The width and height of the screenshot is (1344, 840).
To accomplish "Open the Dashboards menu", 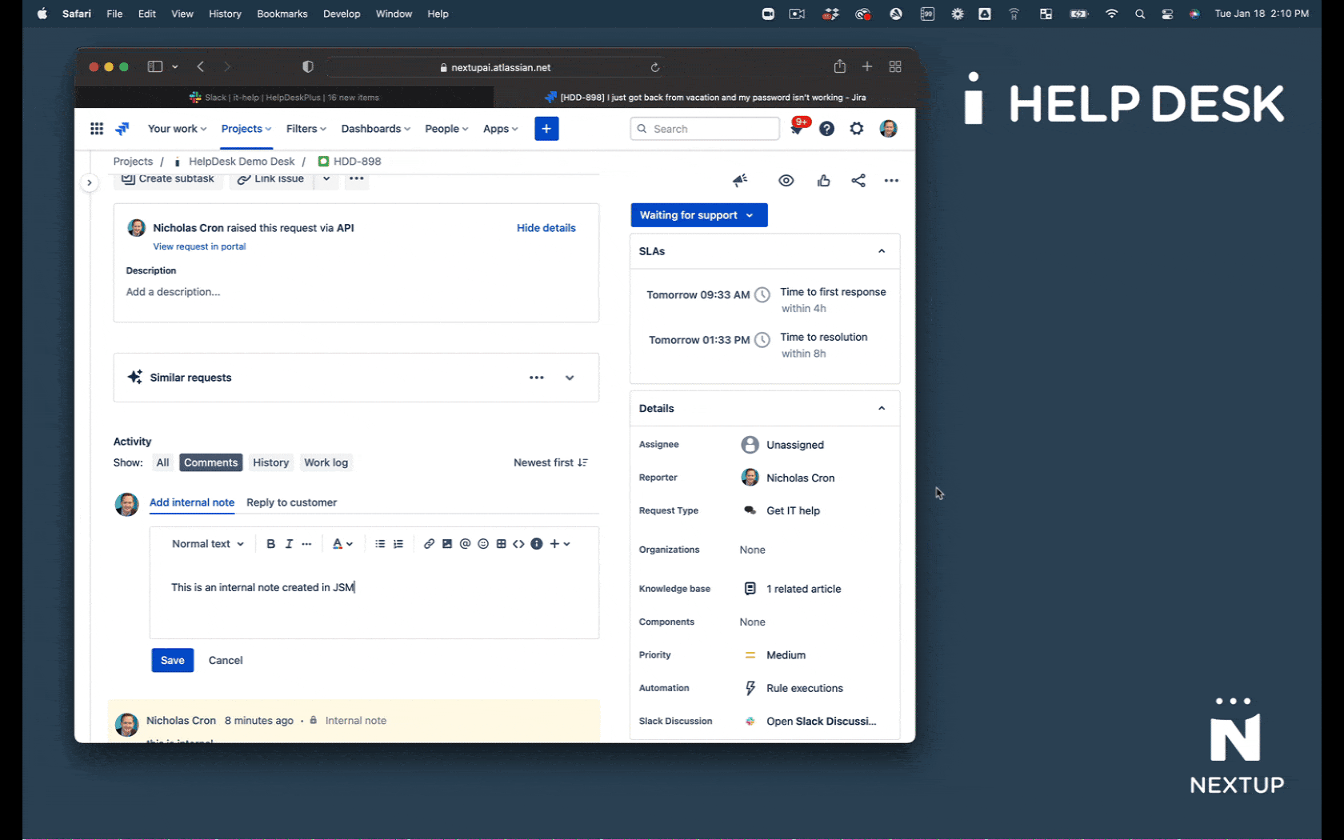I will pyautogui.click(x=375, y=129).
